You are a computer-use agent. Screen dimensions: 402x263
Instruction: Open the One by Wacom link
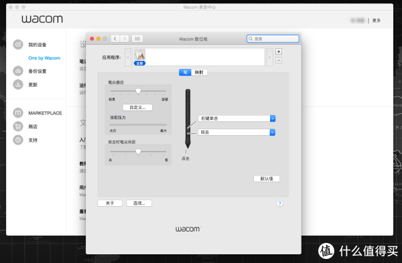44,58
